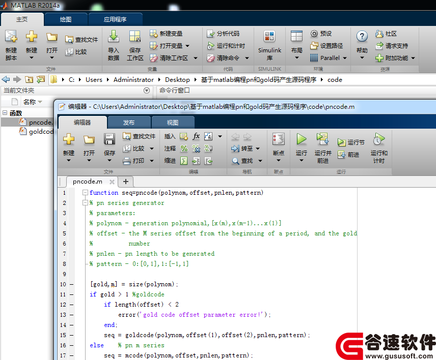436x360 pixels.
Task: Click the forward arrow in the address bar
Action: (x=17, y=80)
